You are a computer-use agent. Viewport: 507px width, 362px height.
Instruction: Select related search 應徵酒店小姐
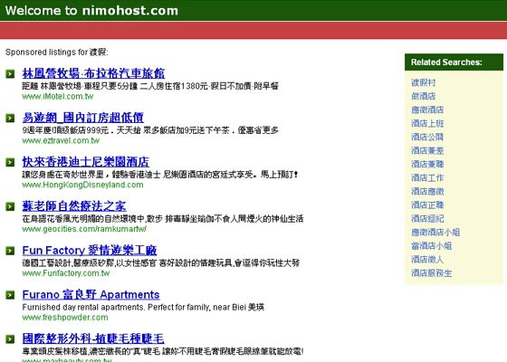(x=435, y=232)
